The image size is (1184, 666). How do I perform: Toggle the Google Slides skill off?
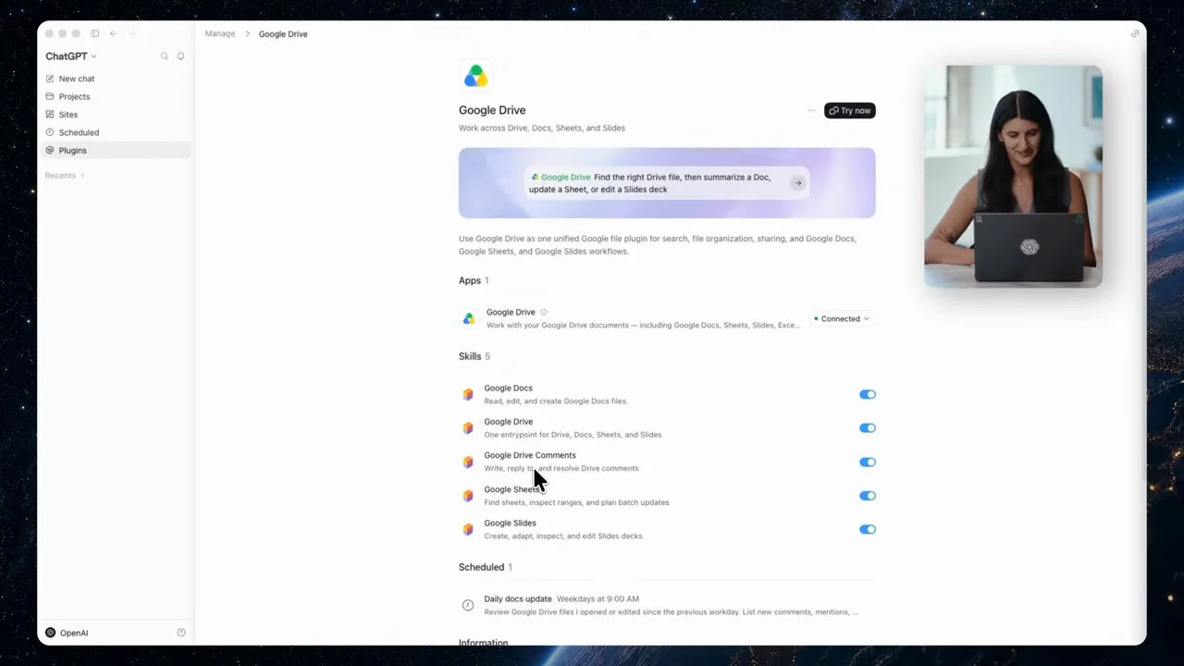(868, 529)
